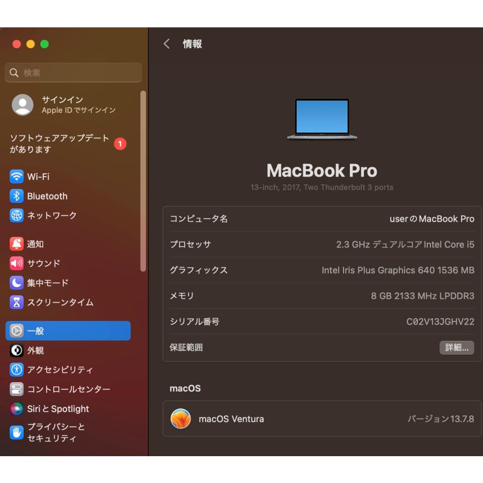
Task: Click the Siri と Spotlight icon
Action: [16, 409]
